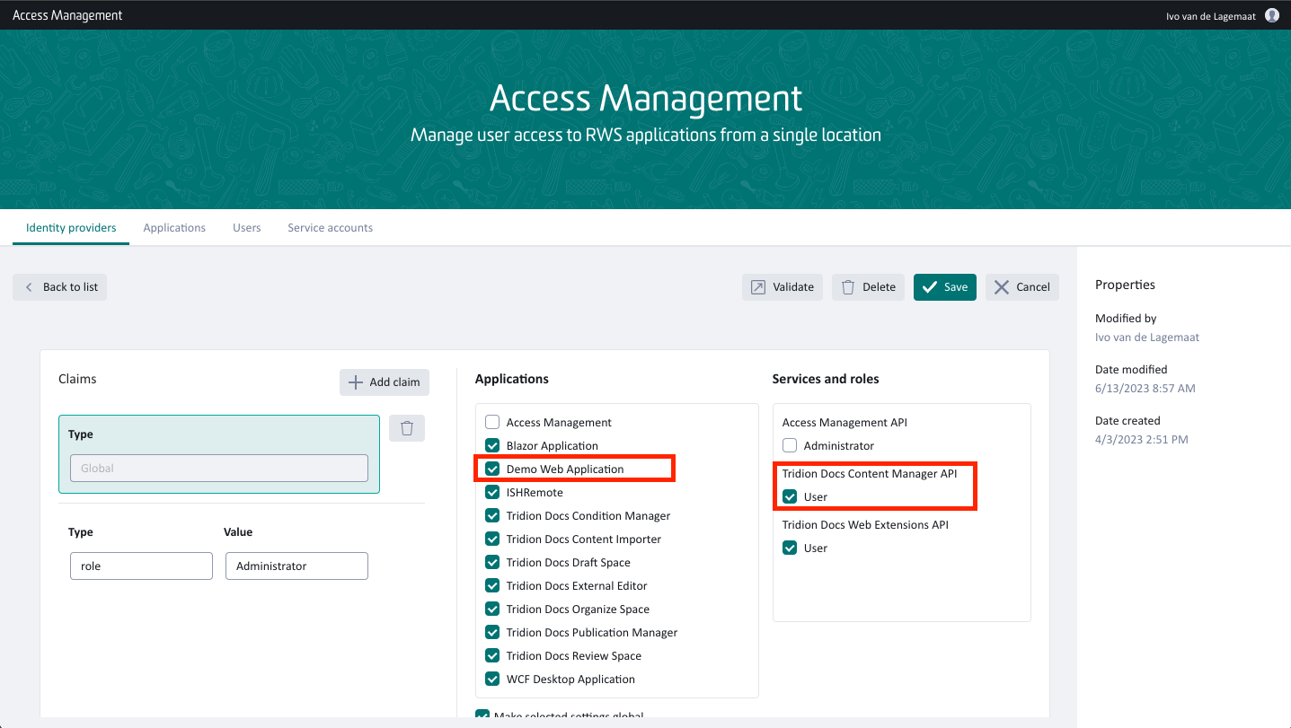
Task: Uncheck the Demo Web Application checkbox
Action: coord(492,469)
